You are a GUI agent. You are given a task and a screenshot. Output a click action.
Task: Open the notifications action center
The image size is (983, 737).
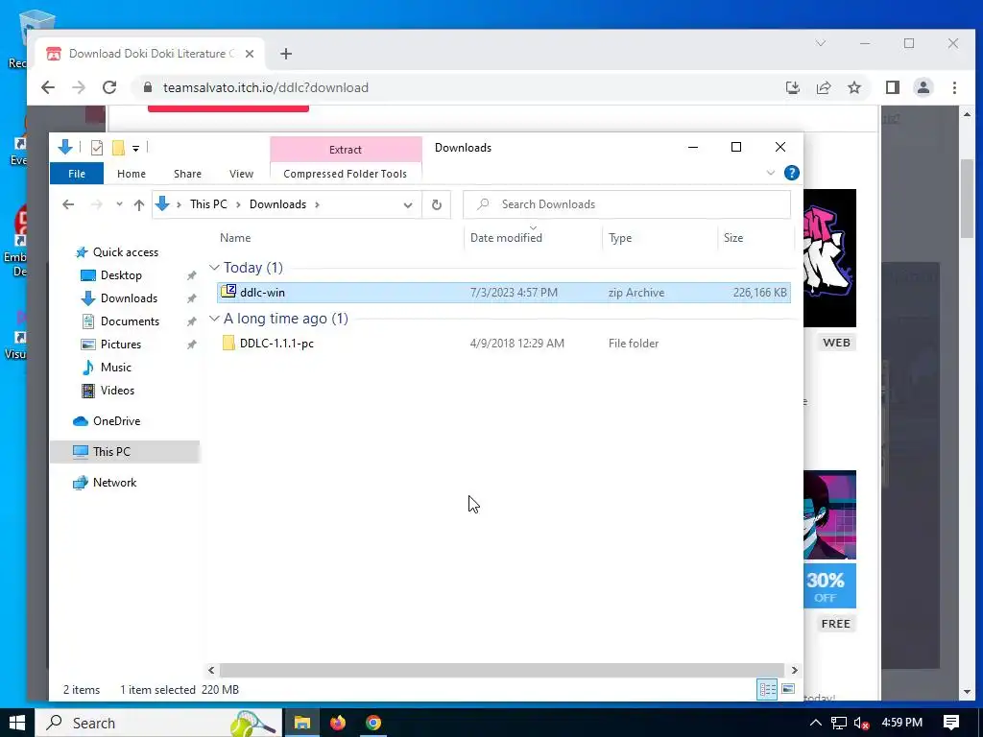point(951,723)
